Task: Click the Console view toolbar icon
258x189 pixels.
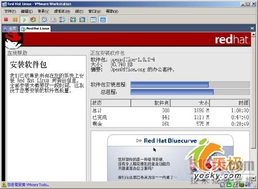Action: (103, 20)
